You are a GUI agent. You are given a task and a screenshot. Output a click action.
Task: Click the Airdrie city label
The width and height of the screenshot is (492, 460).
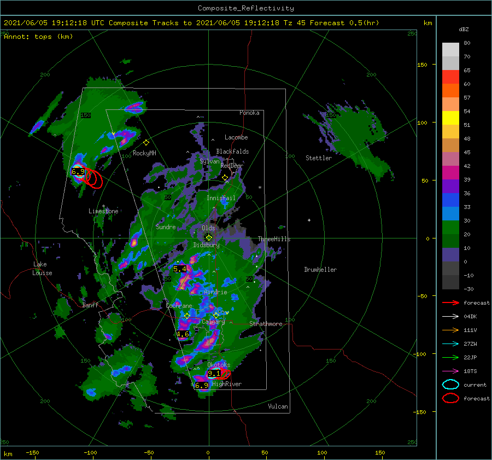pyautogui.click(x=215, y=292)
